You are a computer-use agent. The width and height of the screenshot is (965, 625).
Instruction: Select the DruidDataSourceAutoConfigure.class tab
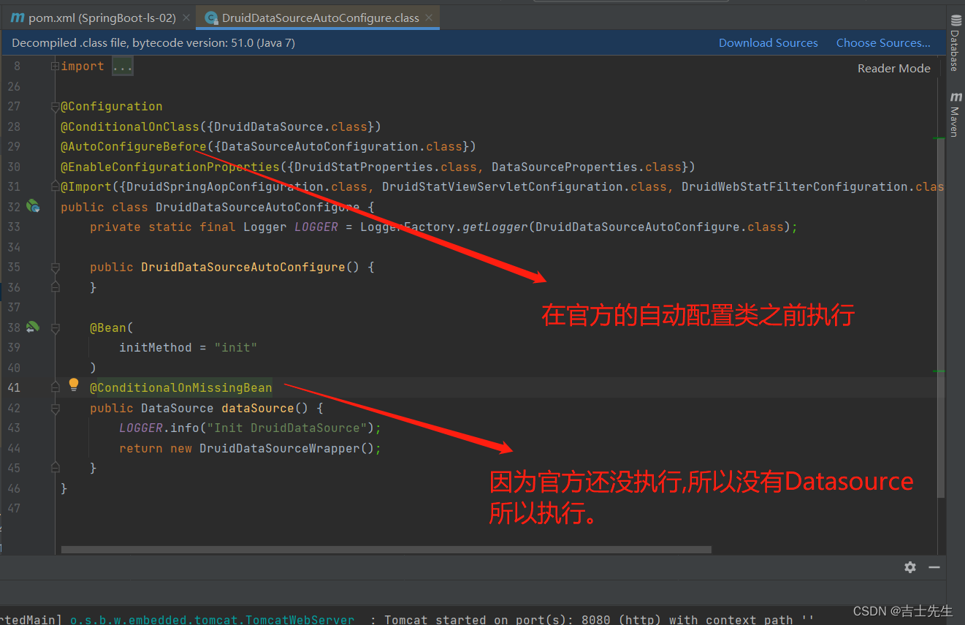[x=320, y=18]
